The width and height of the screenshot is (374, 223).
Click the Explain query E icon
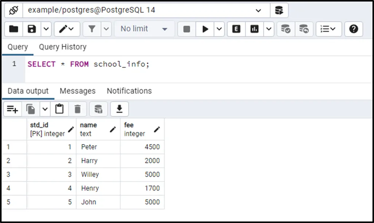click(x=236, y=29)
